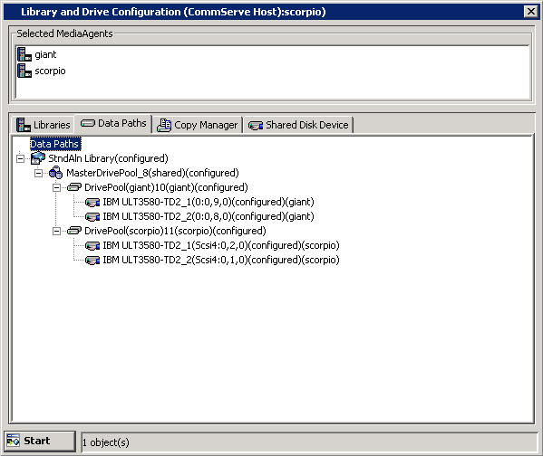Click drive icon for TD2_2(Scsi4:0,1,0) scorpio
The width and height of the screenshot is (543, 456).
92,260
